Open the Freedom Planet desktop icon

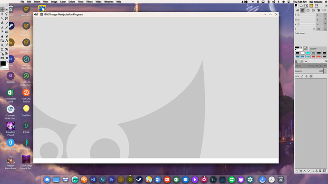coord(10,129)
